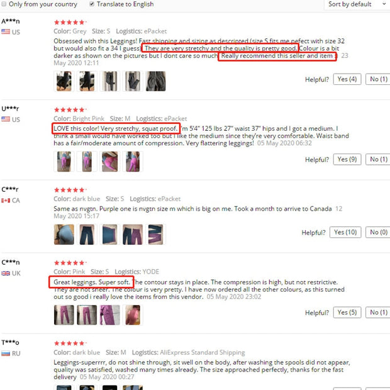Viewport: 390px width, 390px height.
Task: Click the Russia flag icon beside T***o
Action: [x=6, y=353]
